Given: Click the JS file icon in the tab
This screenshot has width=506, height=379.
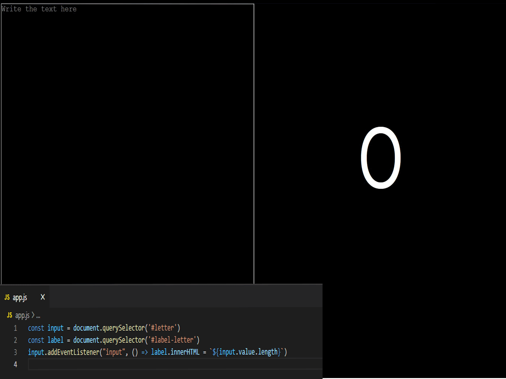Looking at the screenshot, I should point(7,297).
